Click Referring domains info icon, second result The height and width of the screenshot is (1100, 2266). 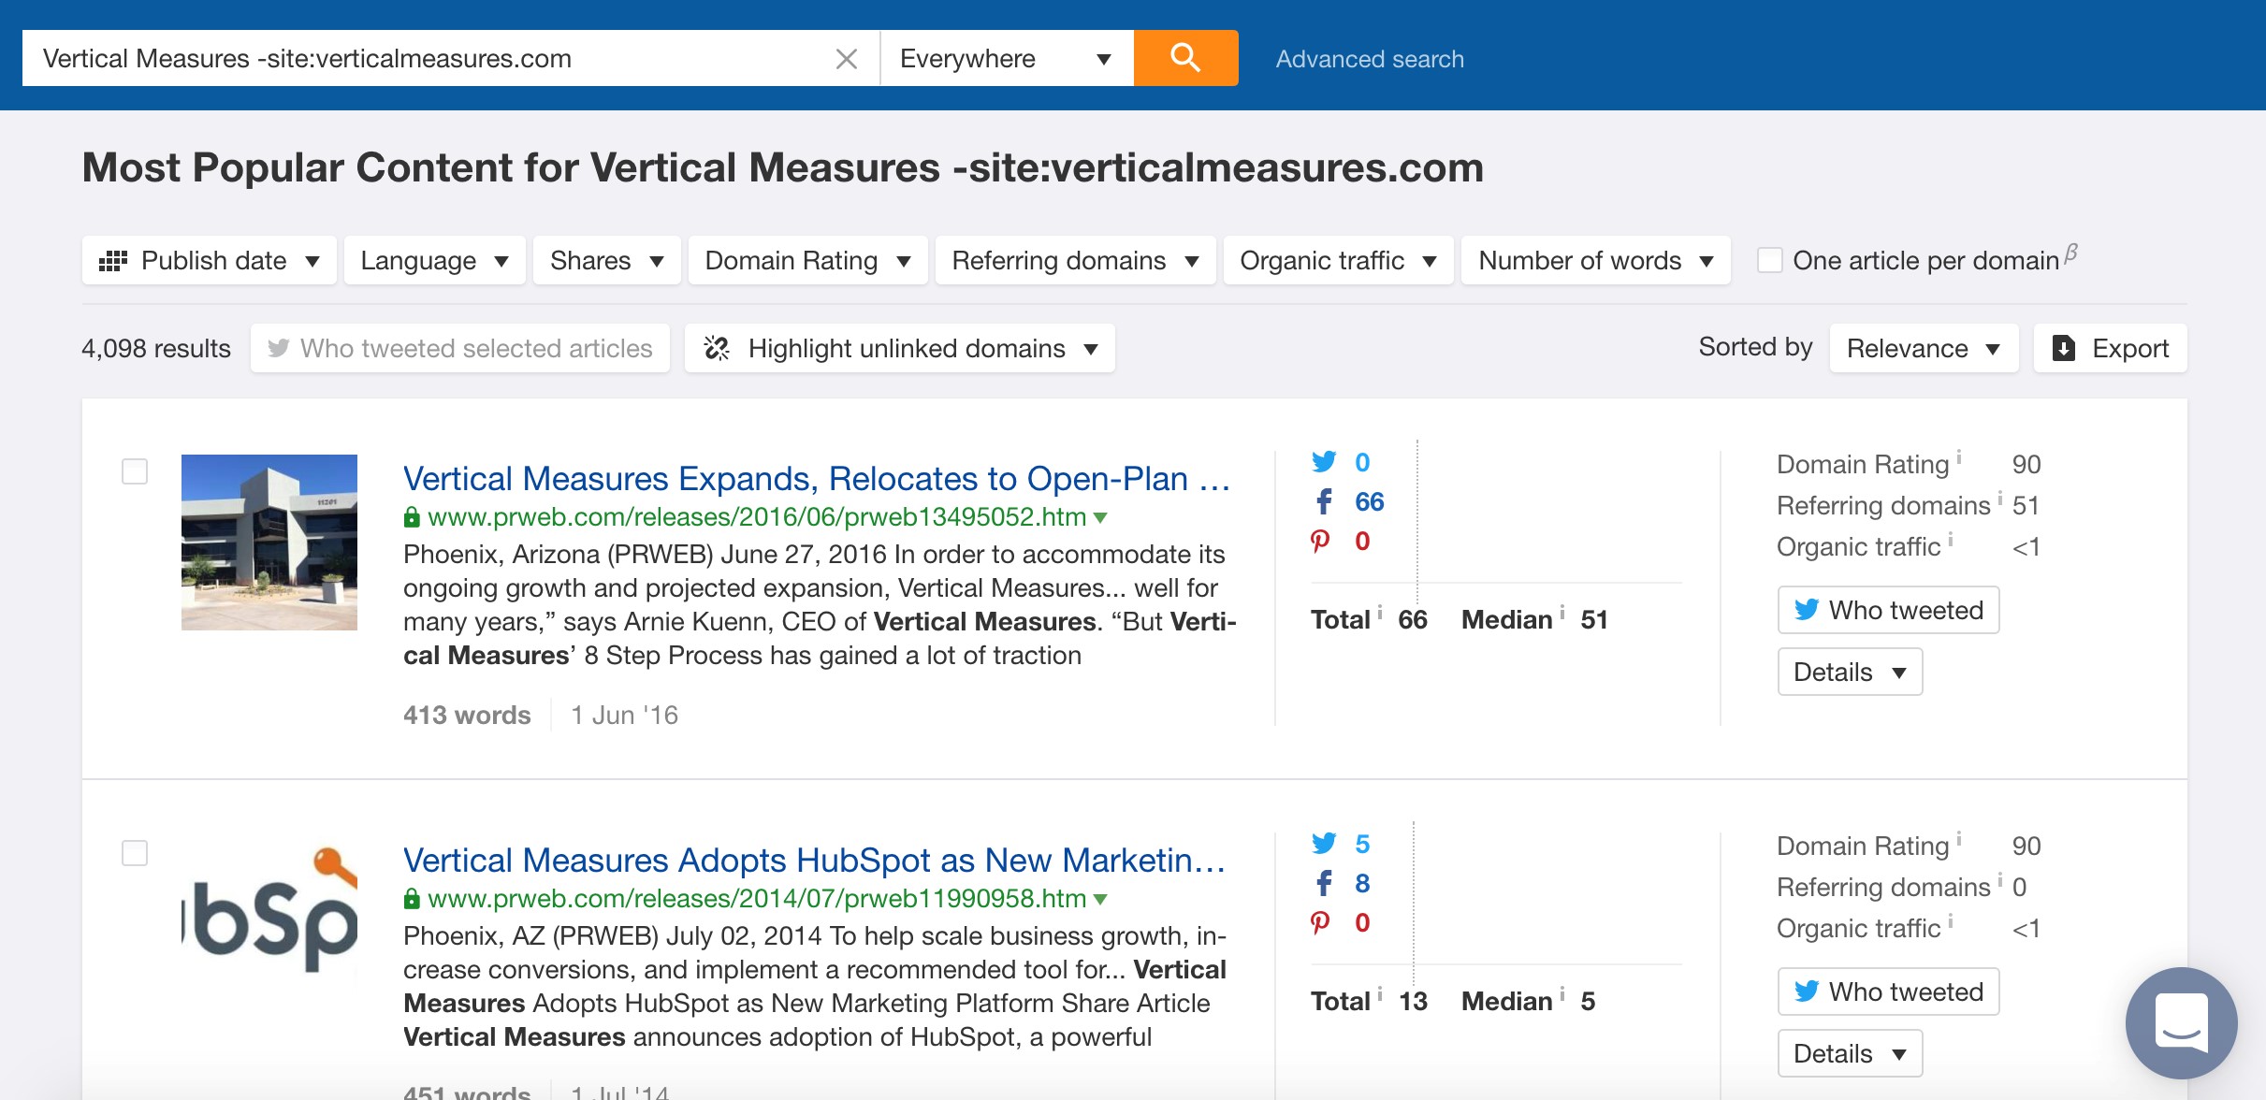(x=2000, y=879)
